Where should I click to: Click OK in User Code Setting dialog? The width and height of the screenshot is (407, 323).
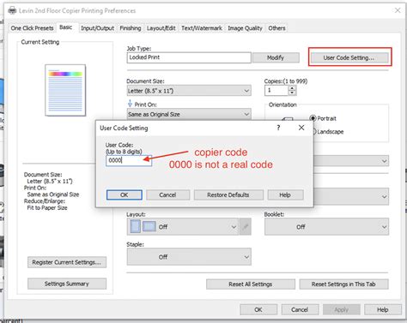pos(125,194)
